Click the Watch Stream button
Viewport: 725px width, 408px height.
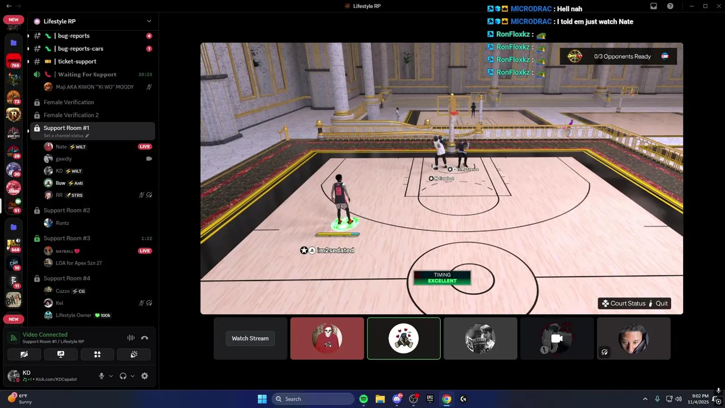click(250, 338)
